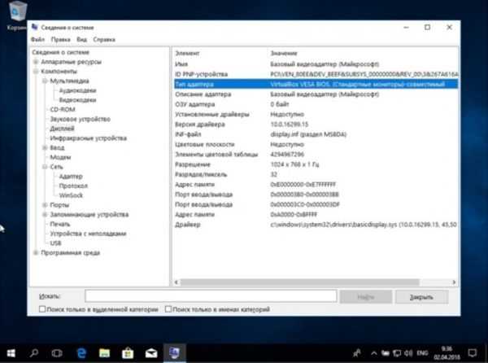This screenshot has height=363, width=488.
Task: Select the Установленные драйверы row
Action: (316, 114)
